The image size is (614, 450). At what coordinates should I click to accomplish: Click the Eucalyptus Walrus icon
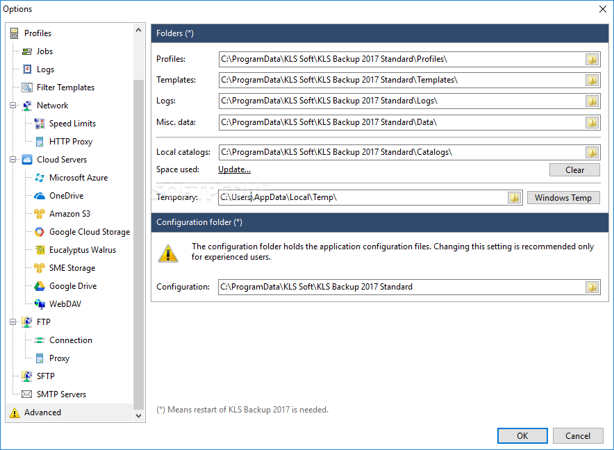point(40,250)
